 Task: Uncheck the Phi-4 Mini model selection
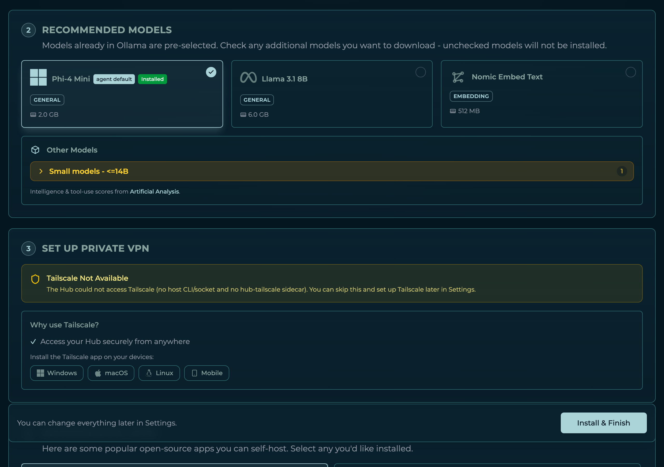coord(211,72)
